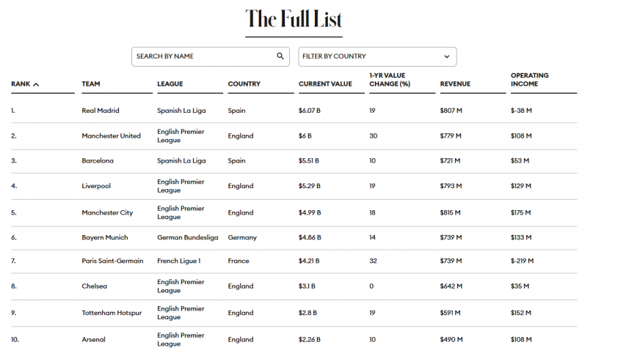The image size is (618, 353).
Task: Focus the Search by Name field
Action: click(x=211, y=56)
